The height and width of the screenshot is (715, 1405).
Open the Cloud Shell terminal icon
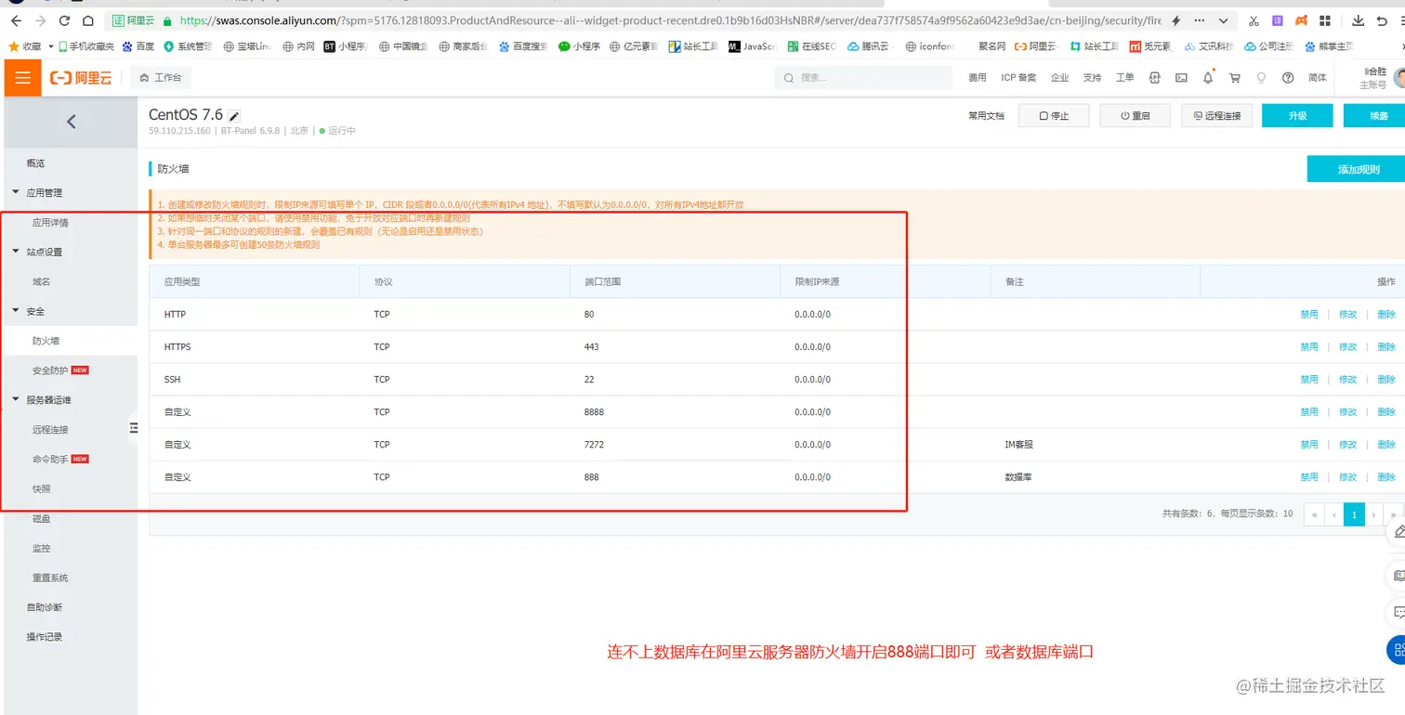click(1181, 78)
